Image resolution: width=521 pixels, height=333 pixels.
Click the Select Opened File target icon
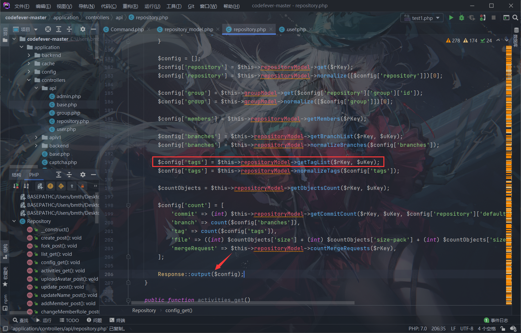tap(48, 29)
